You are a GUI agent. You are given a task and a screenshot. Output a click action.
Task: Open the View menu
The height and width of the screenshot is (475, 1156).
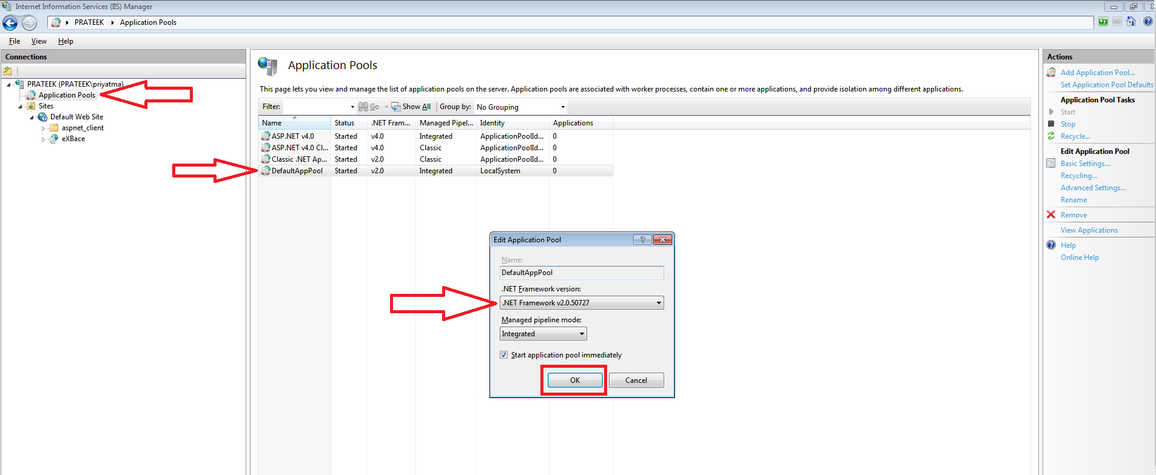click(x=39, y=41)
